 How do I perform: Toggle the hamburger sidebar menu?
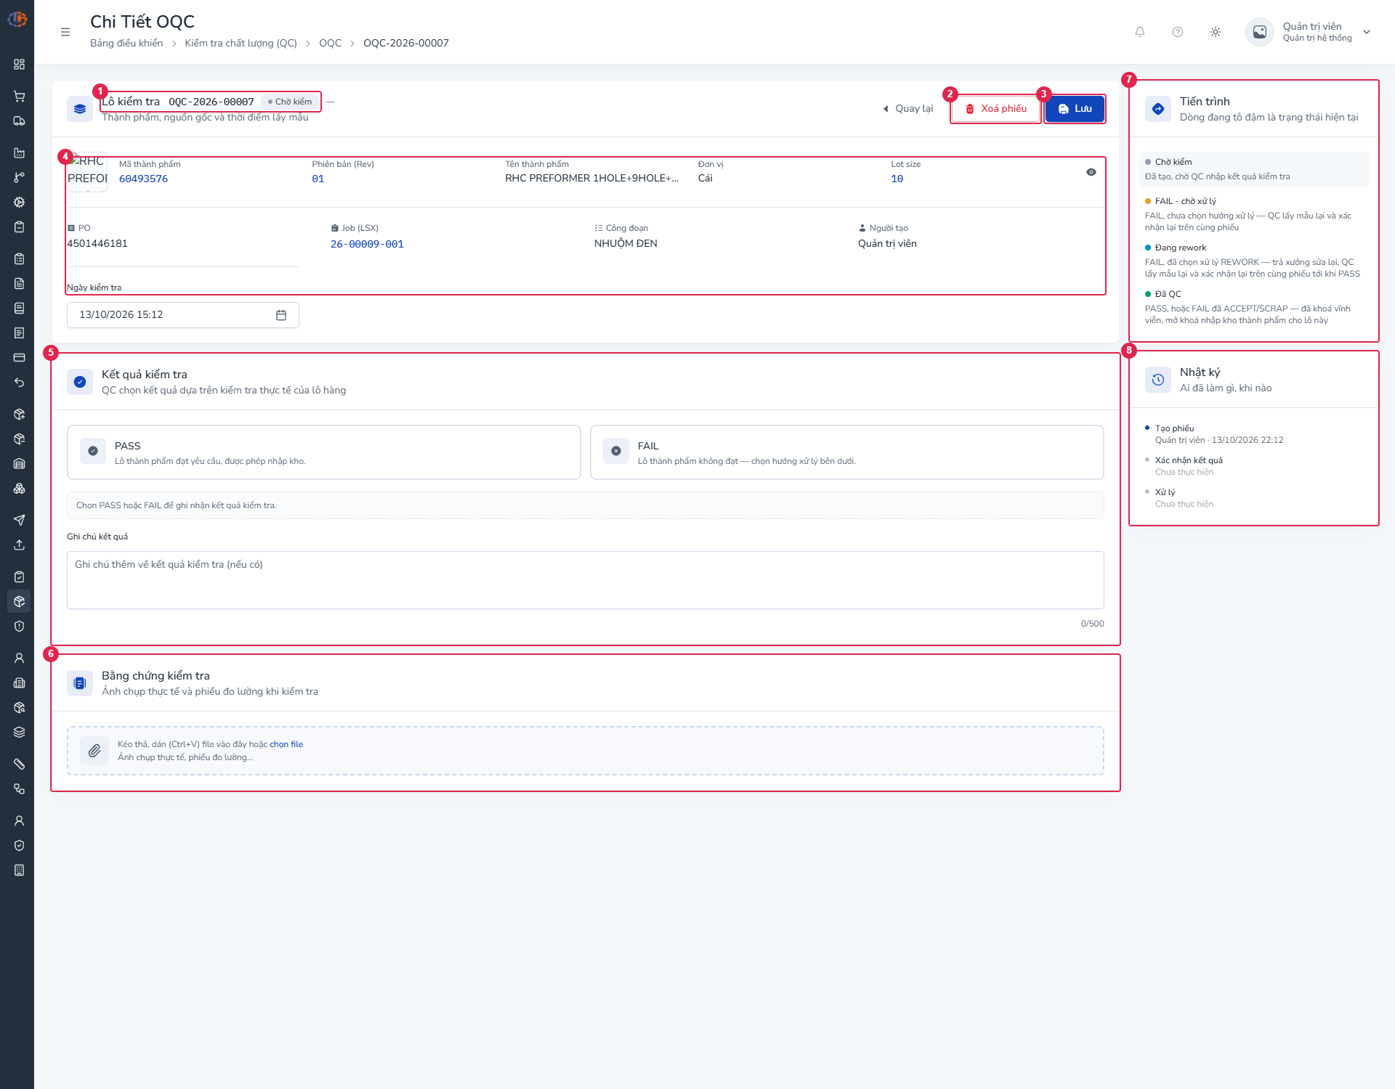65,32
